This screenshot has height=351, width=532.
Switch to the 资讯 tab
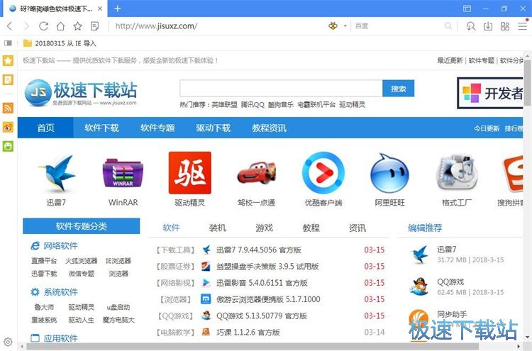tap(358, 228)
